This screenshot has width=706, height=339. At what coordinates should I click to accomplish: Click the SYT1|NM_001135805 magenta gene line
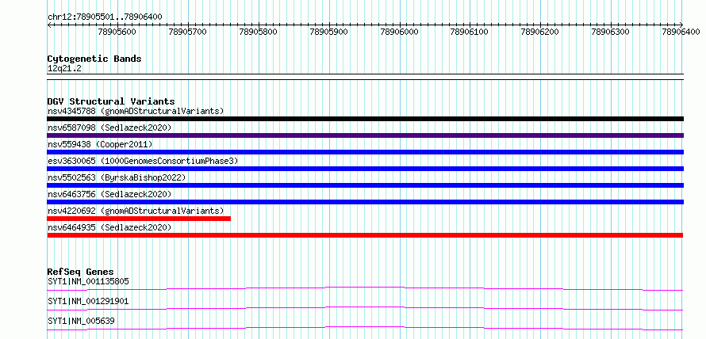coord(365,288)
